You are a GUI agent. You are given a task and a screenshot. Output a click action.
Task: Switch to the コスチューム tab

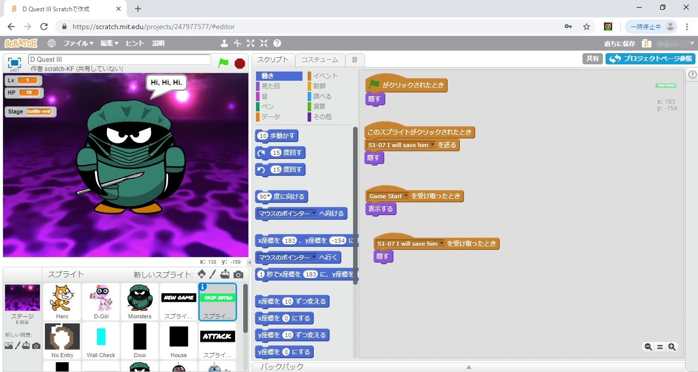click(319, 60)
